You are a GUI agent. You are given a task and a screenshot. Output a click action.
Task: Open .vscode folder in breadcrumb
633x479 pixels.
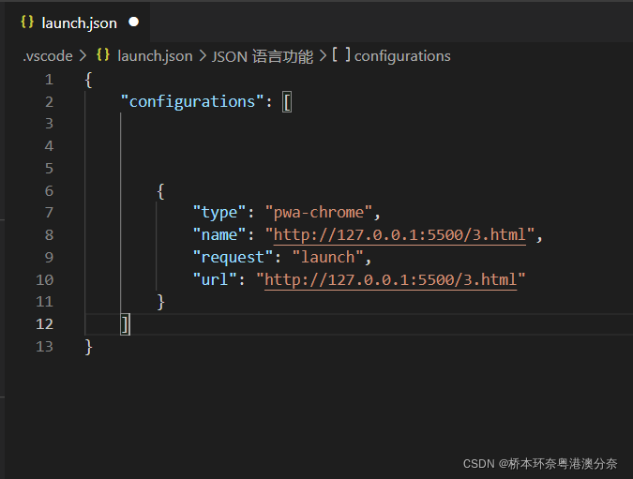[48, 56]
